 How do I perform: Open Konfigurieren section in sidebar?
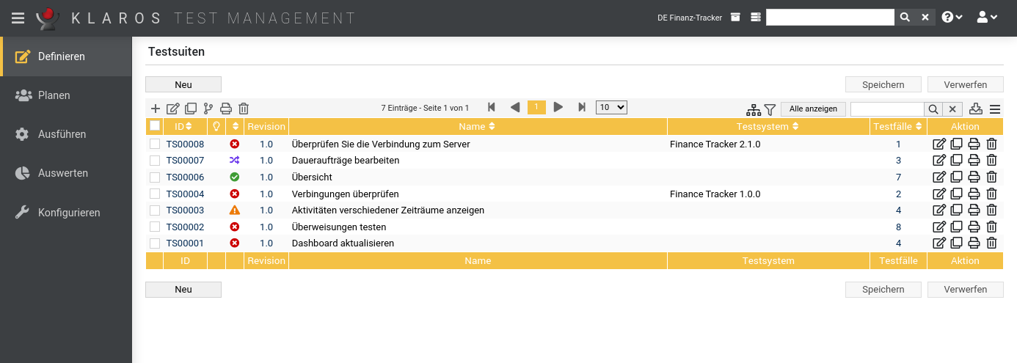pyautogui.click(x=66, y=213)
